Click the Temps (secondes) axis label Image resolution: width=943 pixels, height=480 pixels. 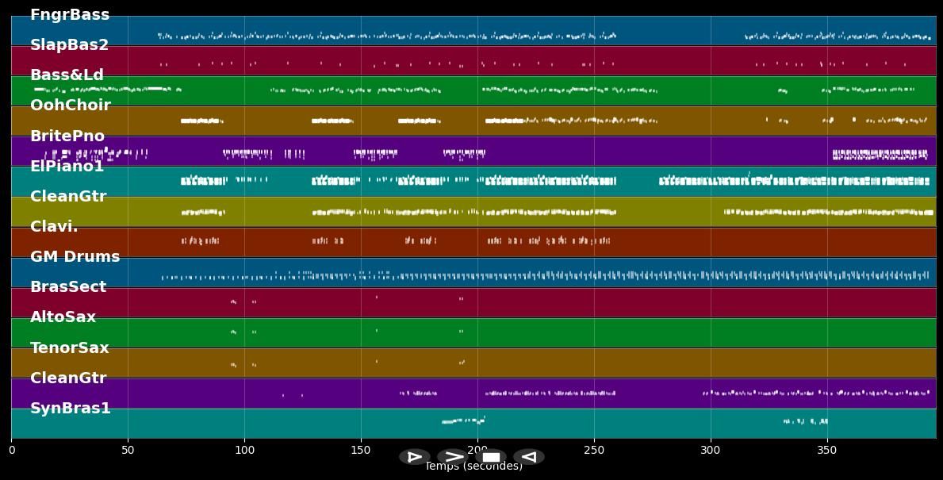click(473, 468)
